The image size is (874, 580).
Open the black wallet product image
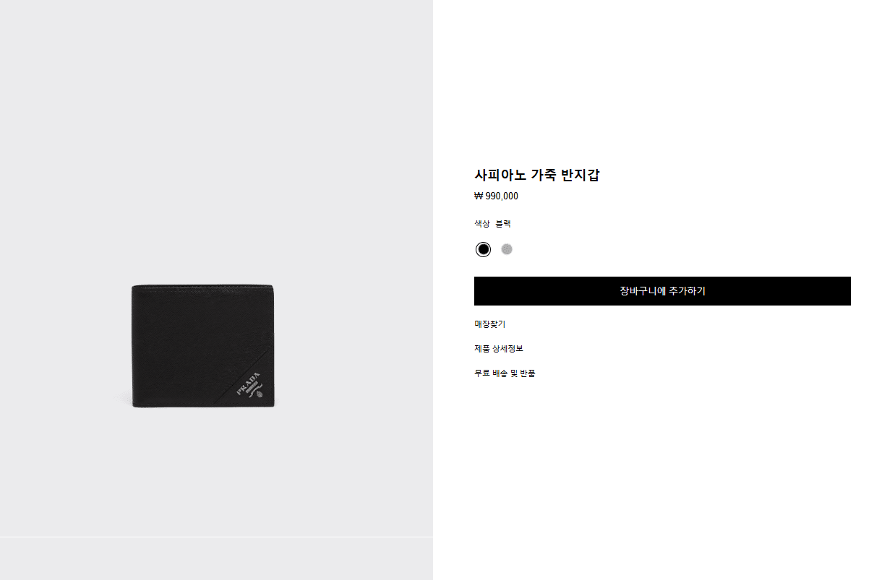click(203, 346)
